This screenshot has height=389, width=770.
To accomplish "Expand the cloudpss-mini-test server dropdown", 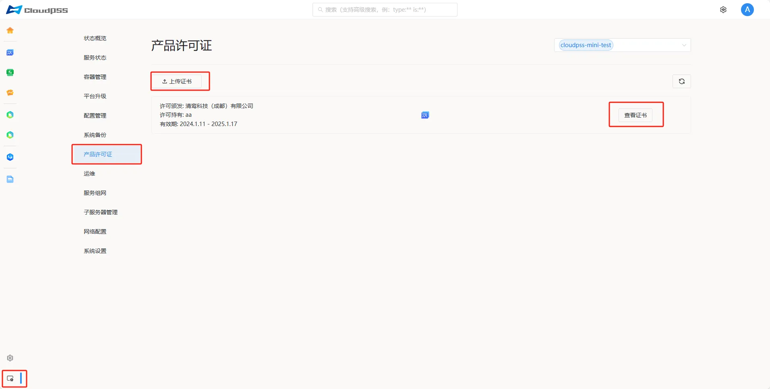I will click(x=623, y=45).
